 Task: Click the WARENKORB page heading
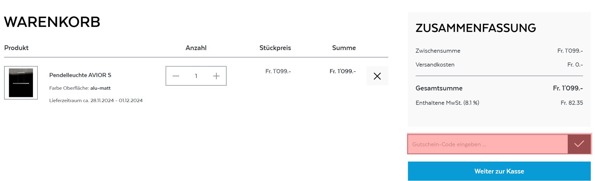click(x=52, y=22)
